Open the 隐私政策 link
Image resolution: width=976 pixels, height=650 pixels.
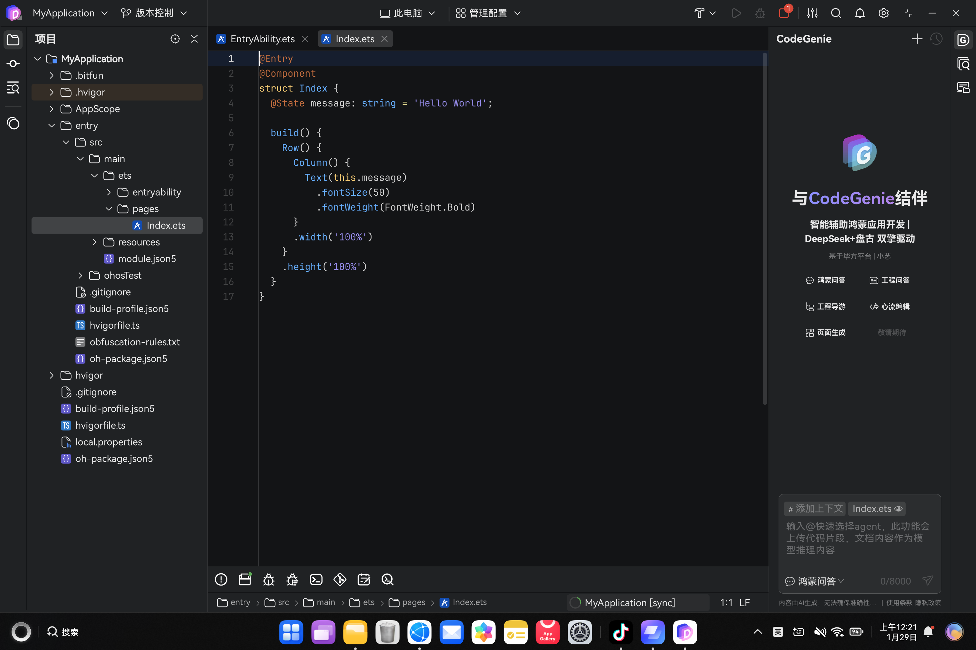click(x=928, y=603)
